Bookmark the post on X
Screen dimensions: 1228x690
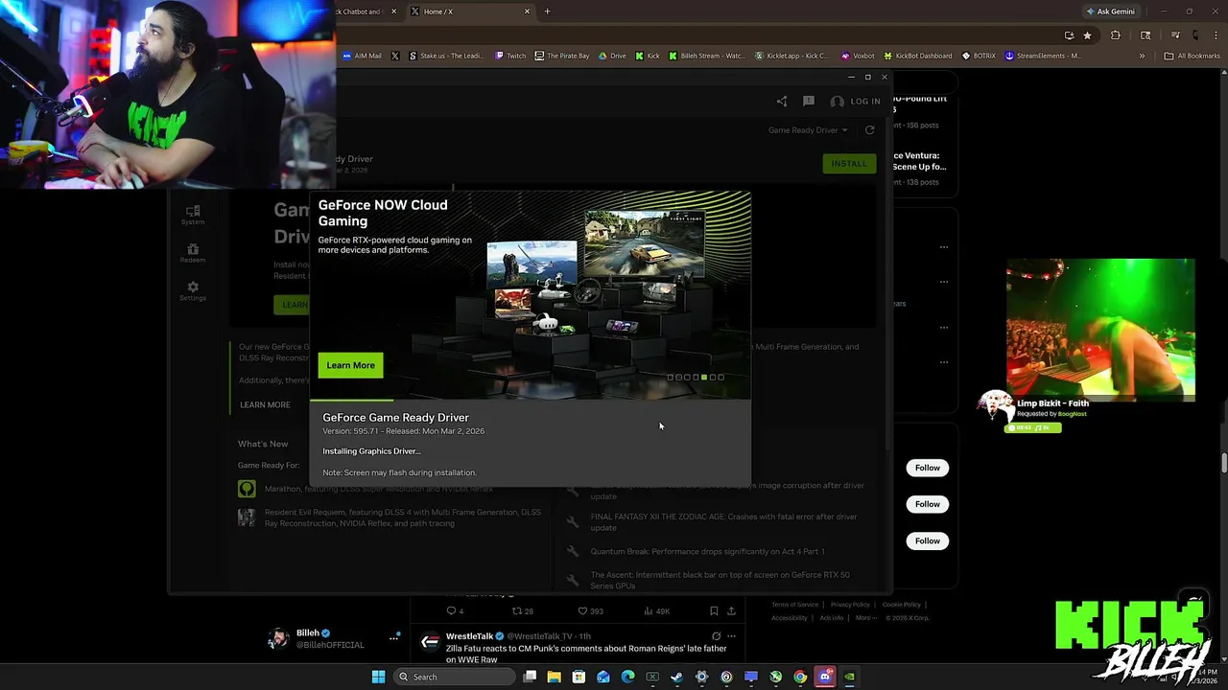(x=714, y=611)
